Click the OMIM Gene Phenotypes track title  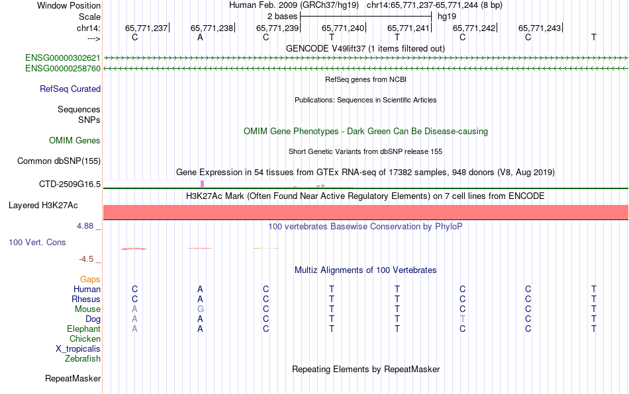pos(366,132)
